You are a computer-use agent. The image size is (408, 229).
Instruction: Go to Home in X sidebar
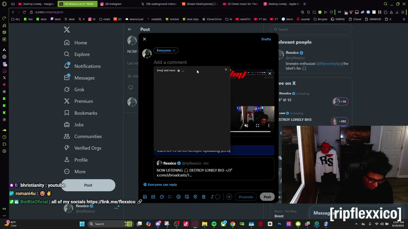tap(76, 43)
